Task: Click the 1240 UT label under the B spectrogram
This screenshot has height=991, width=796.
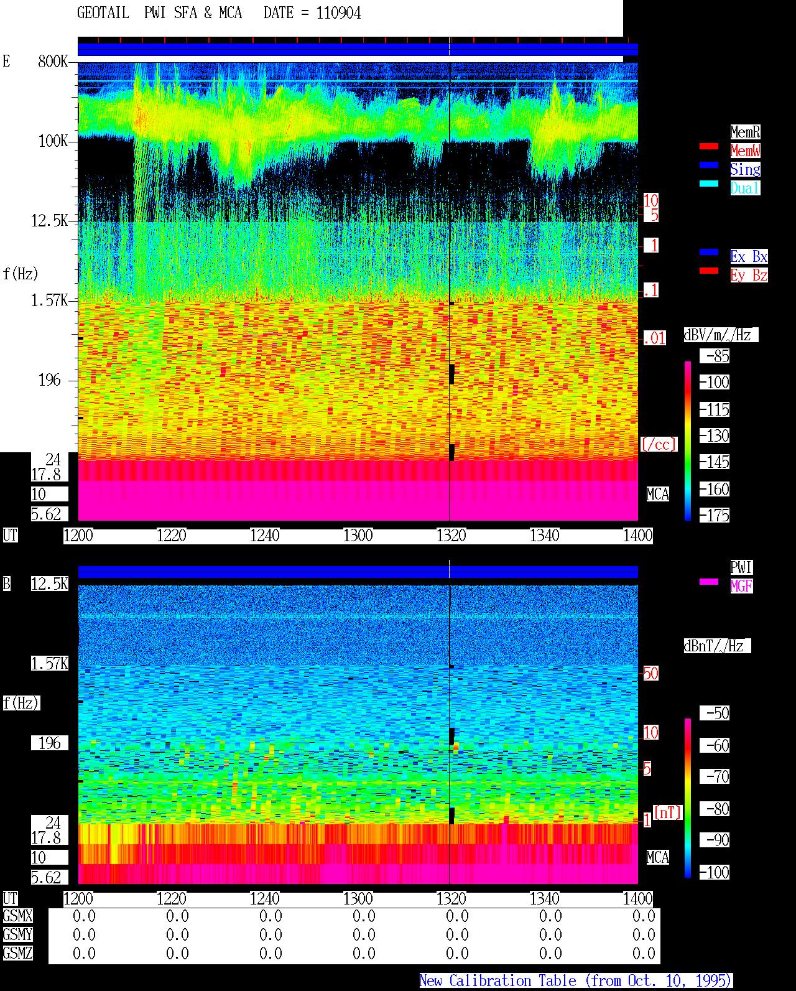Action: tap(264, 899)
